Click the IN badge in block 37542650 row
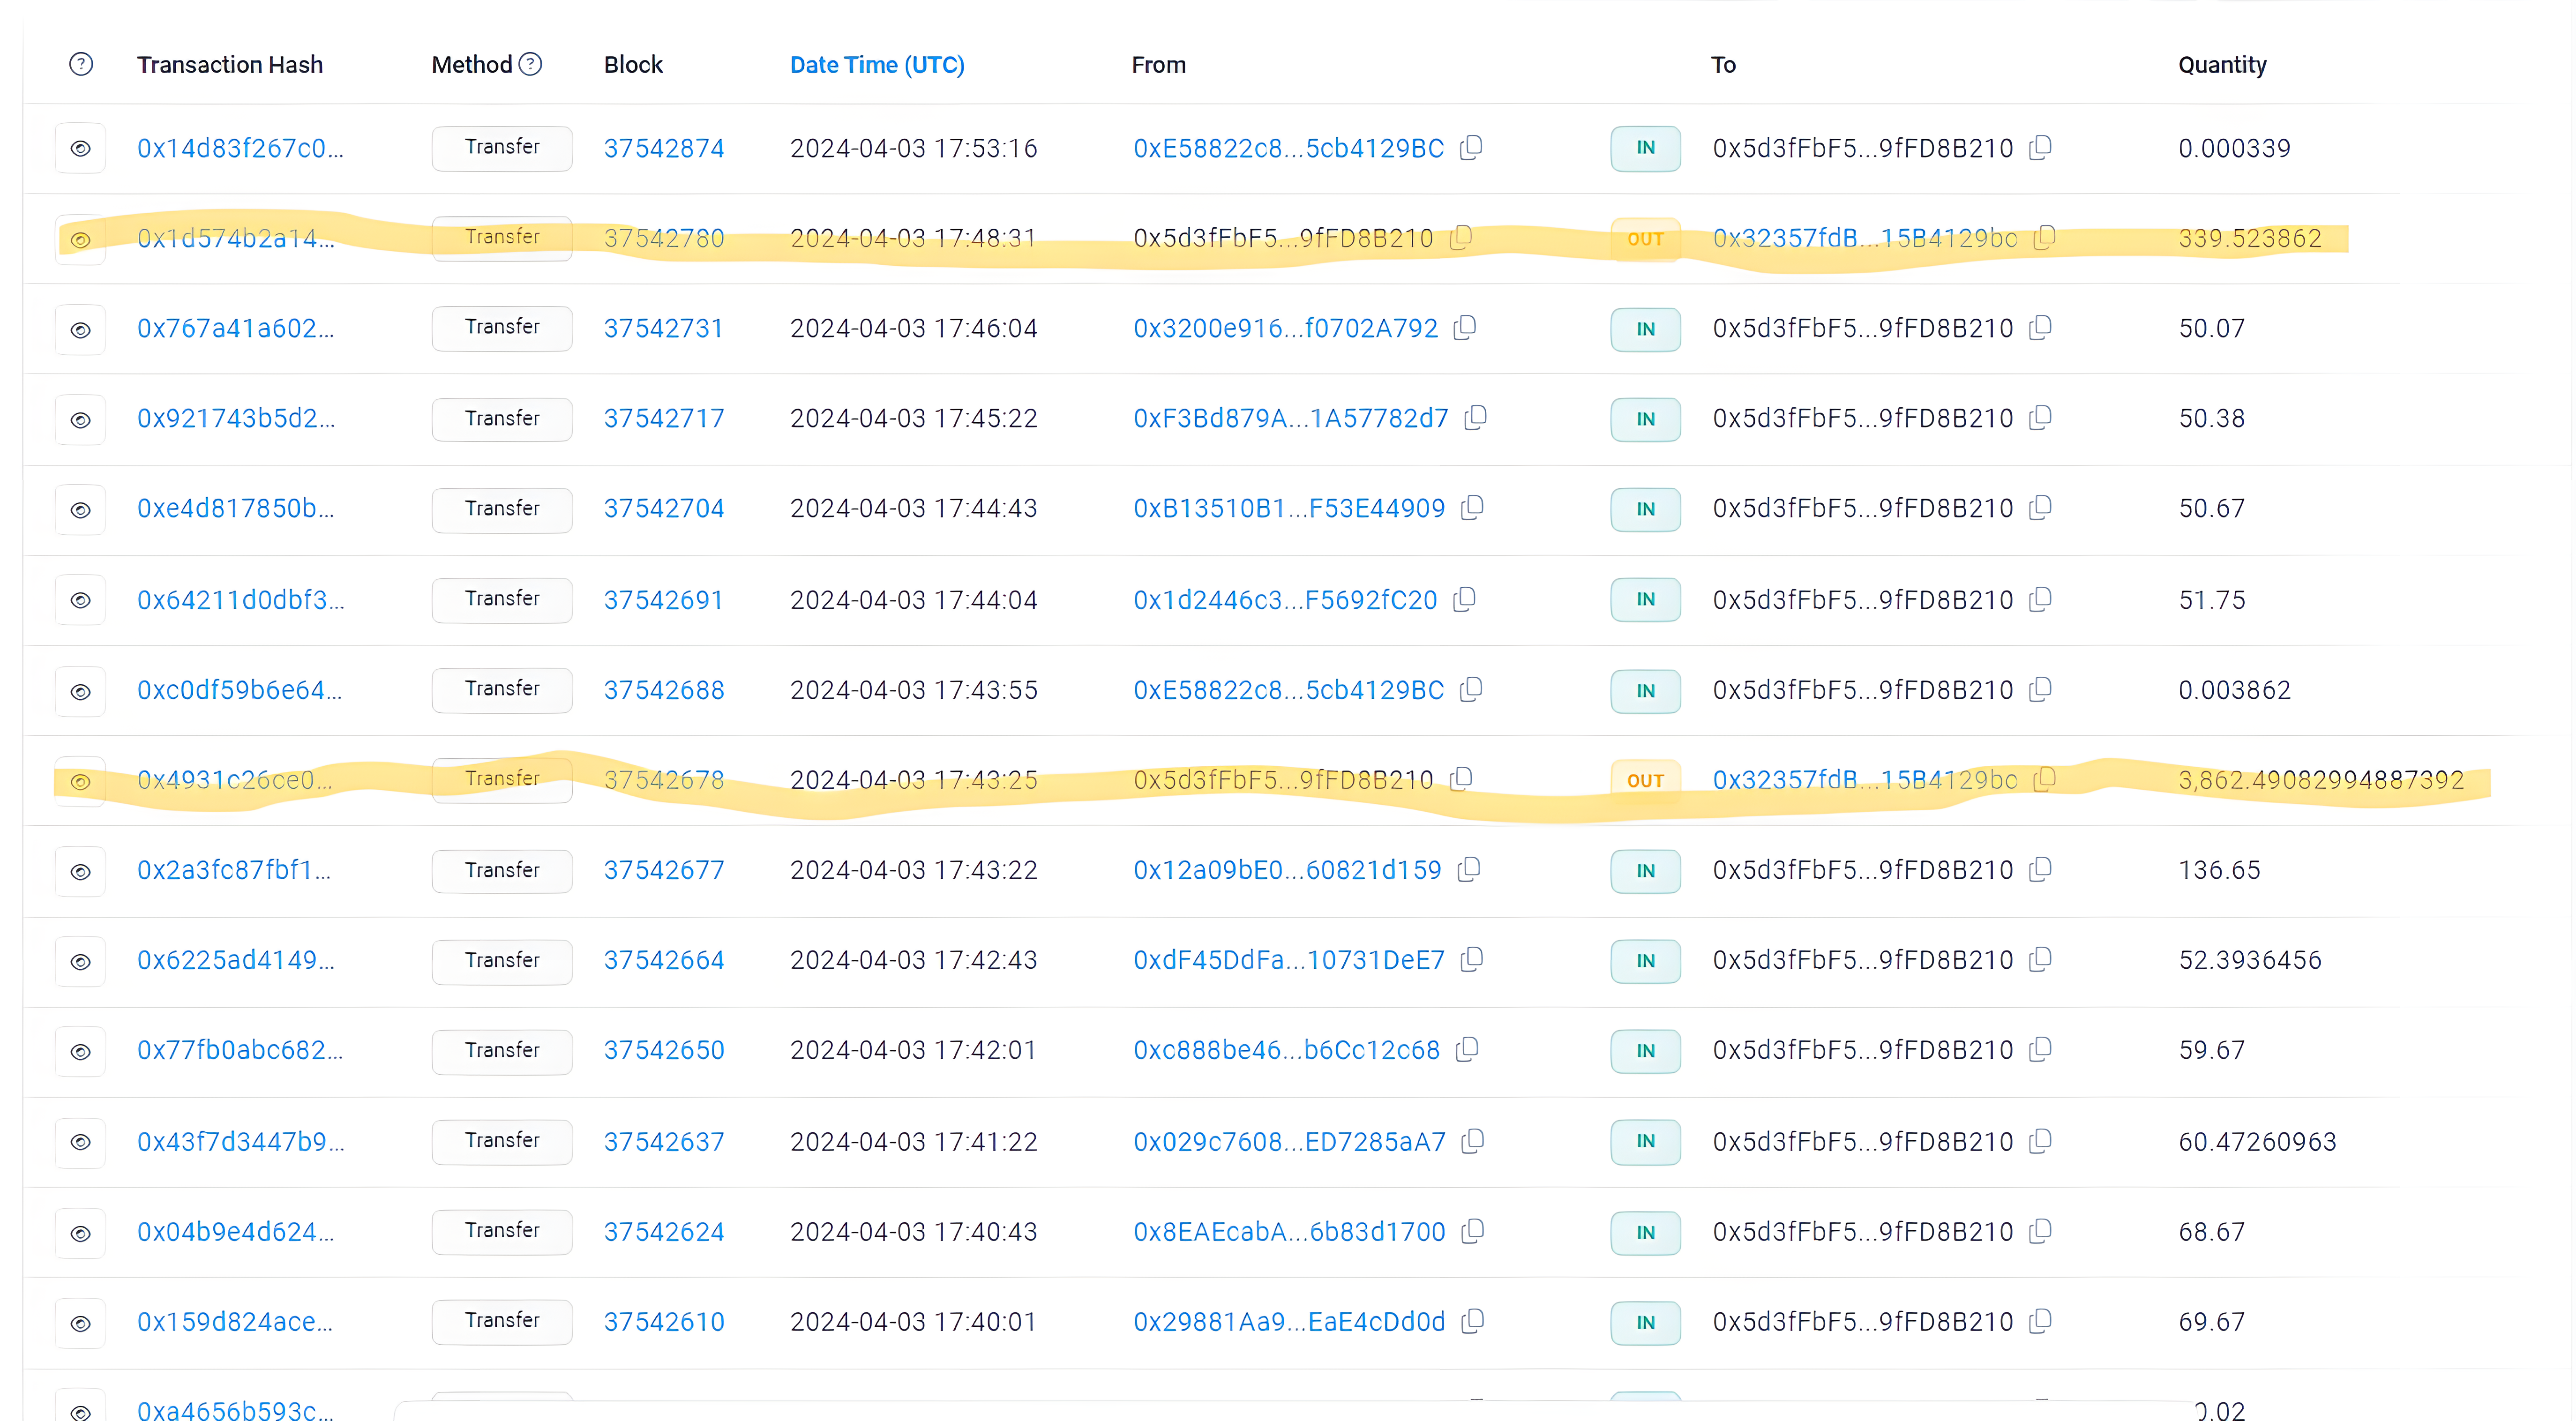The width and height of the screenshot is (2576, 1421). pyautogui.click(x=1645, y=1051)
